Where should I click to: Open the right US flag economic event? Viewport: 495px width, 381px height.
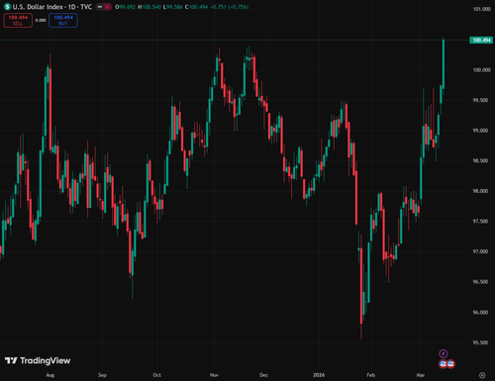coord(450,364)
